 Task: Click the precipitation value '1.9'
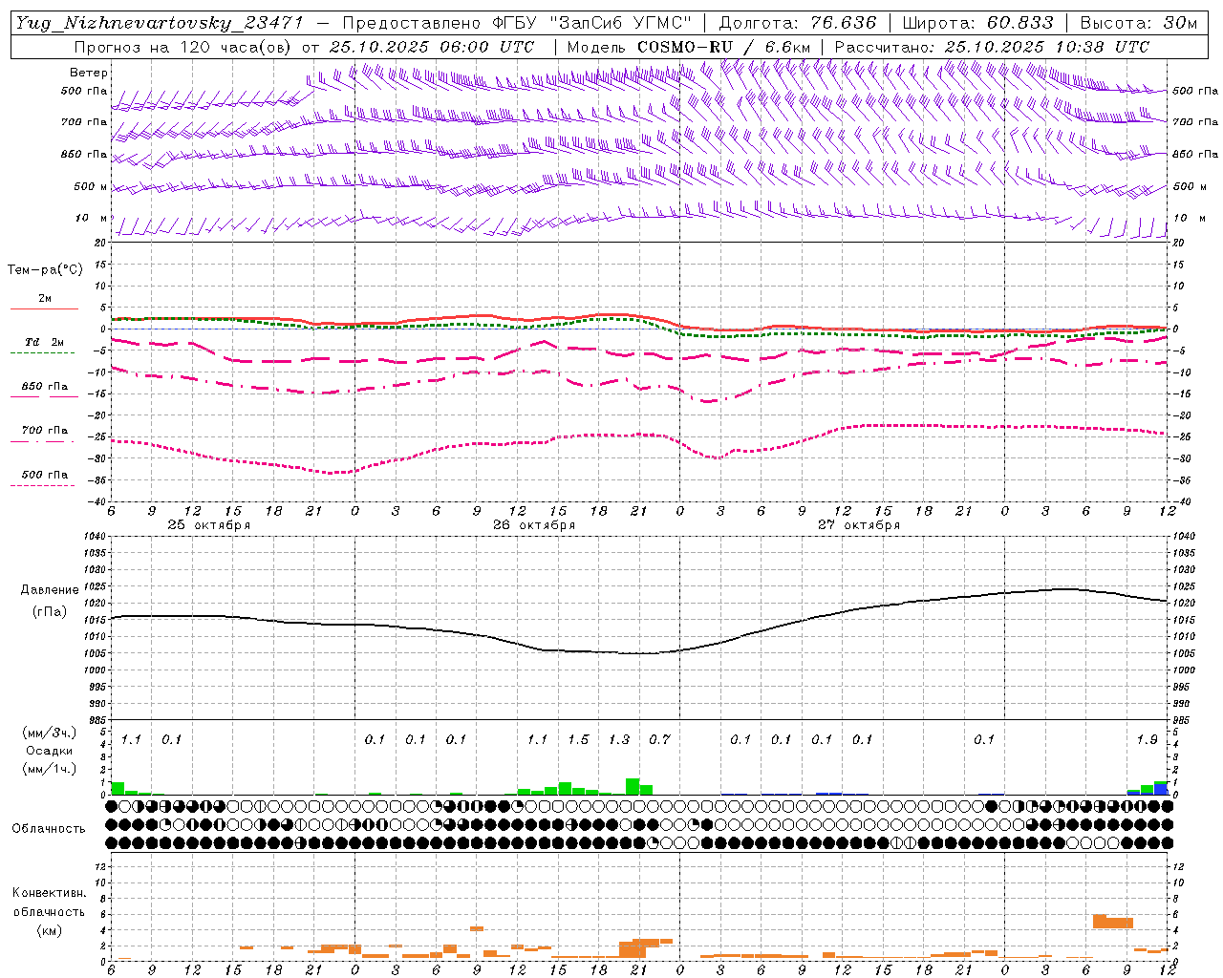tap(1147, 740)
